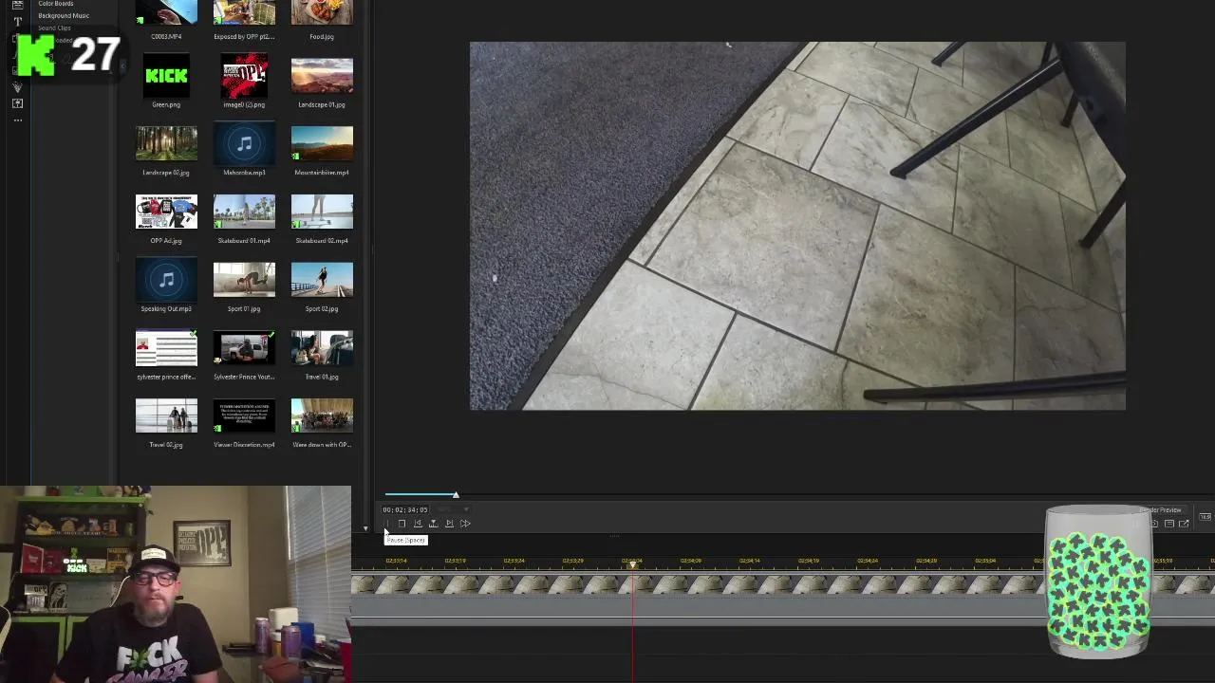Image resolution: width=1215 pixels, height=683 pixels.
Task: Click the Pause button in preview controls
Action: pyautogui.click(x=386, y=524)
